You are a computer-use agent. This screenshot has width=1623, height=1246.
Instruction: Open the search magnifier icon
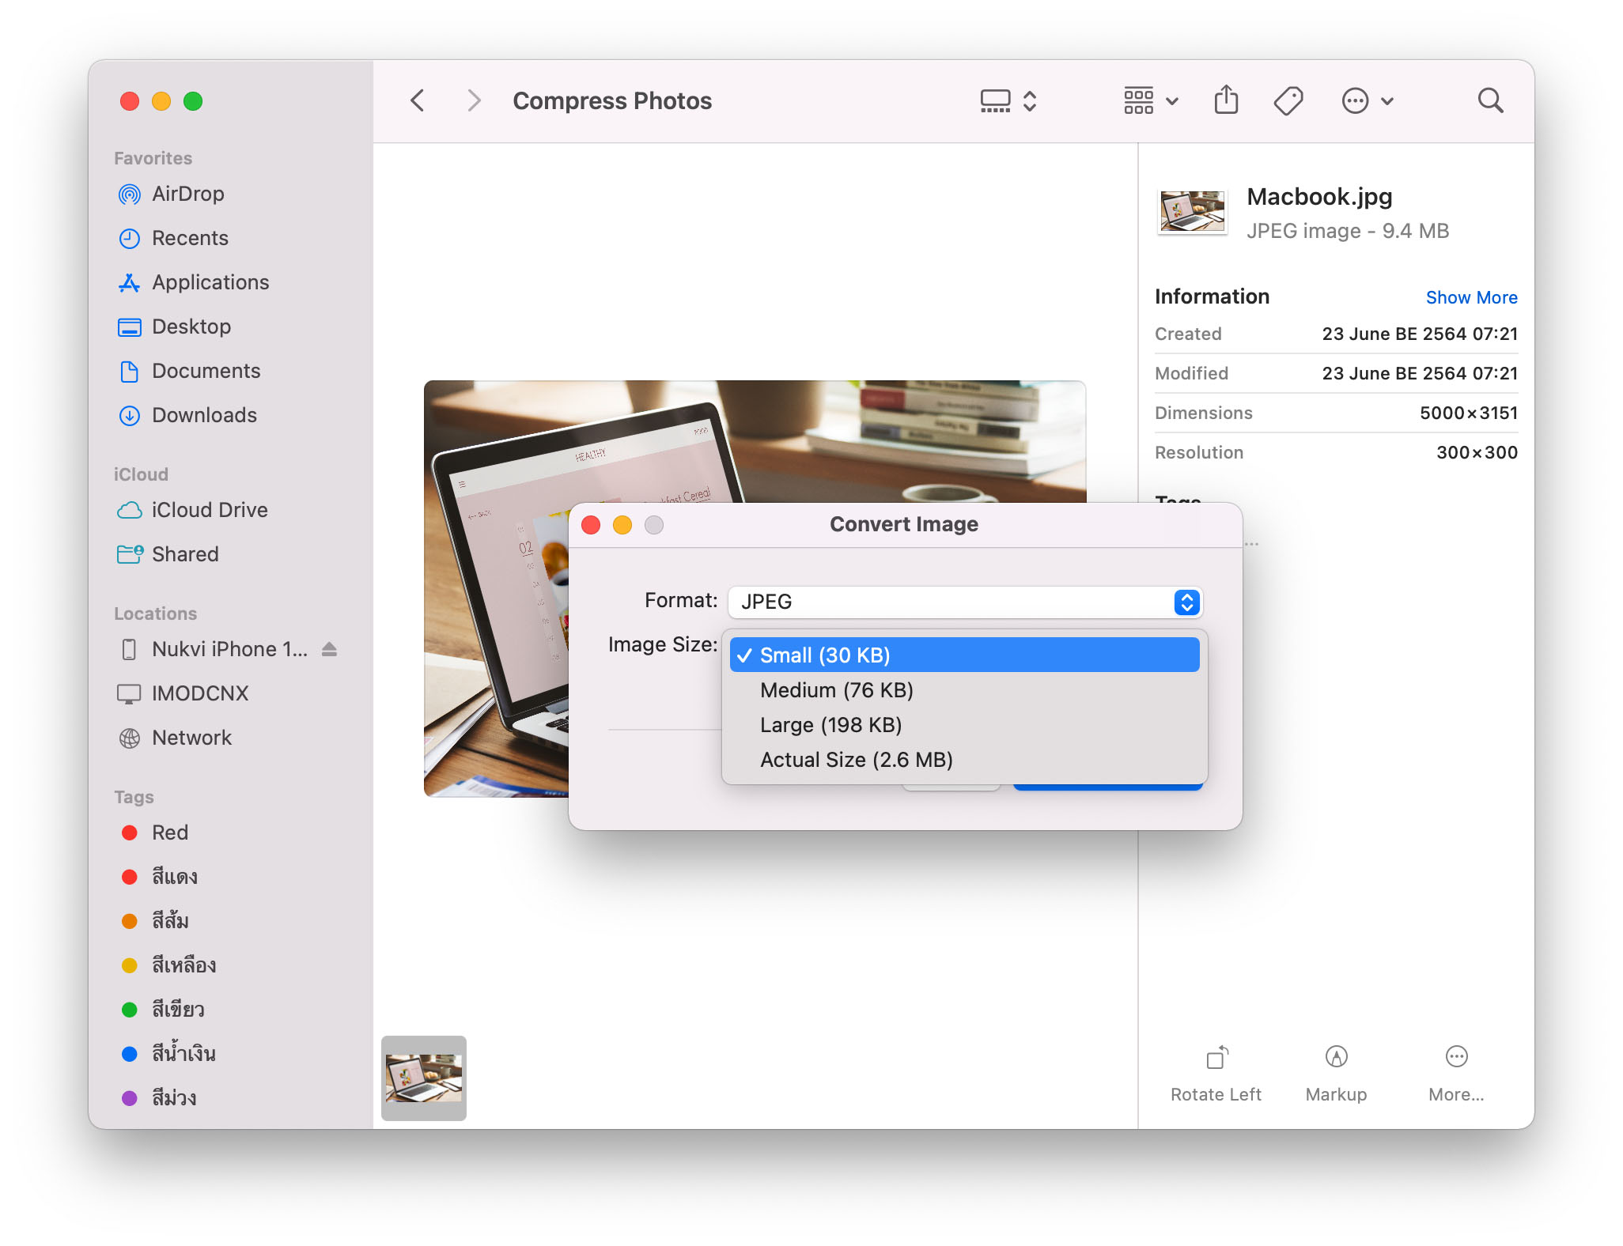[x=1490, y=100]
